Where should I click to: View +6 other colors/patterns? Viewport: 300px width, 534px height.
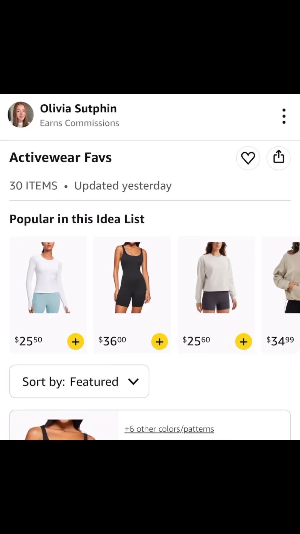[x=169, y=429]
